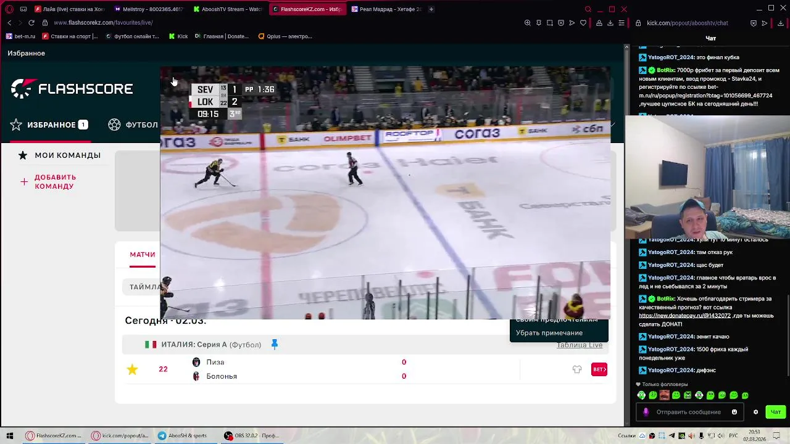Open the chat emoji picker
Viewport: 790px width, 444px height.
[734, 412]
